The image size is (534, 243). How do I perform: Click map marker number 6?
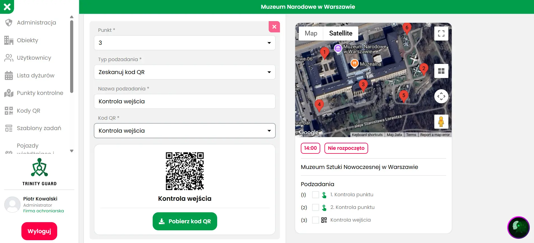[x=407, y=29]
